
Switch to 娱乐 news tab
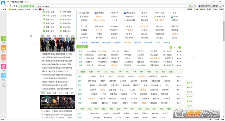[55, 36]
